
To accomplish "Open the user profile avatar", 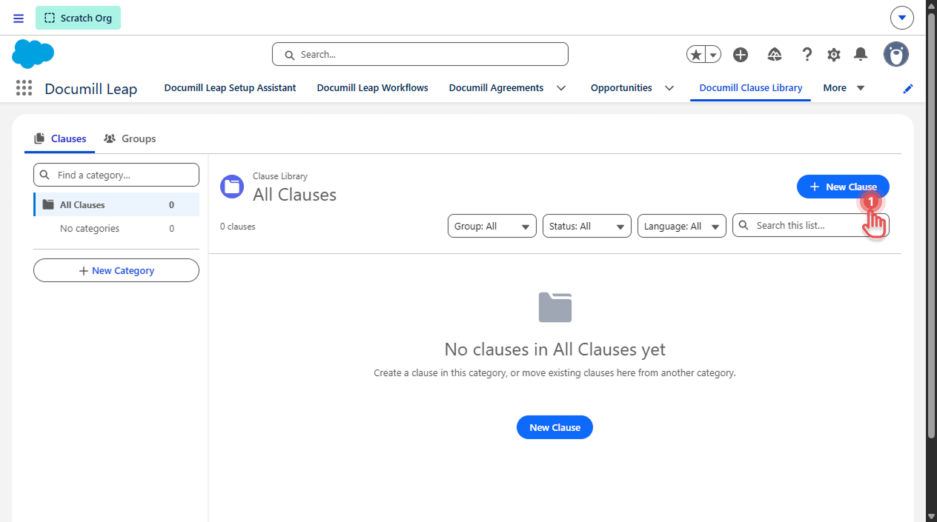I will click(896, 54).
